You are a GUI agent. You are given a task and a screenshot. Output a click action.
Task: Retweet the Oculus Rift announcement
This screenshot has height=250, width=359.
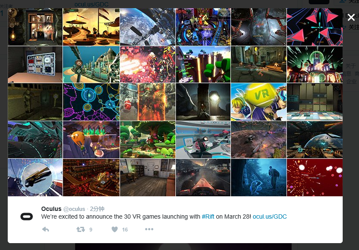pos(81,229)
